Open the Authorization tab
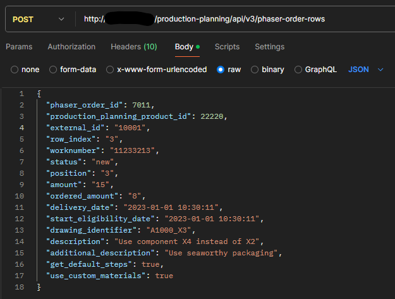Screen dimensions: 395x299 (71, 47)
